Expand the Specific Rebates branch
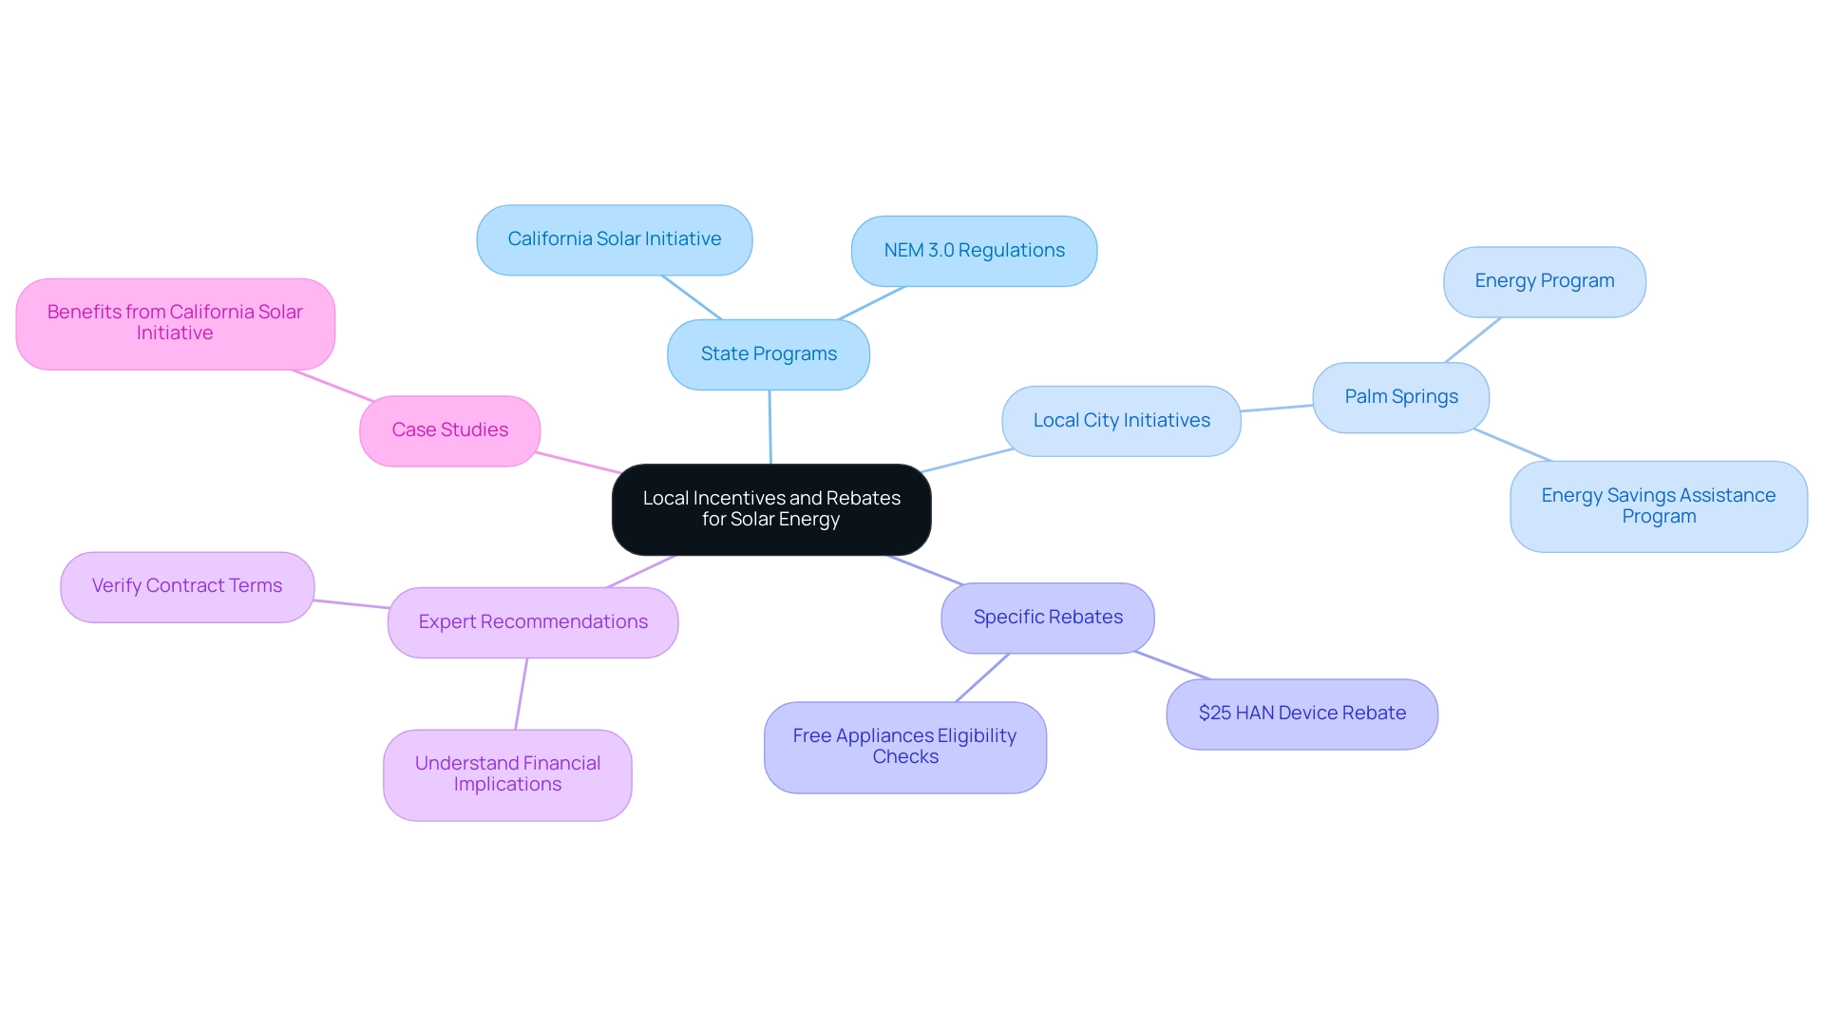The image size is (1824, 1029). tap(1049, 614)
